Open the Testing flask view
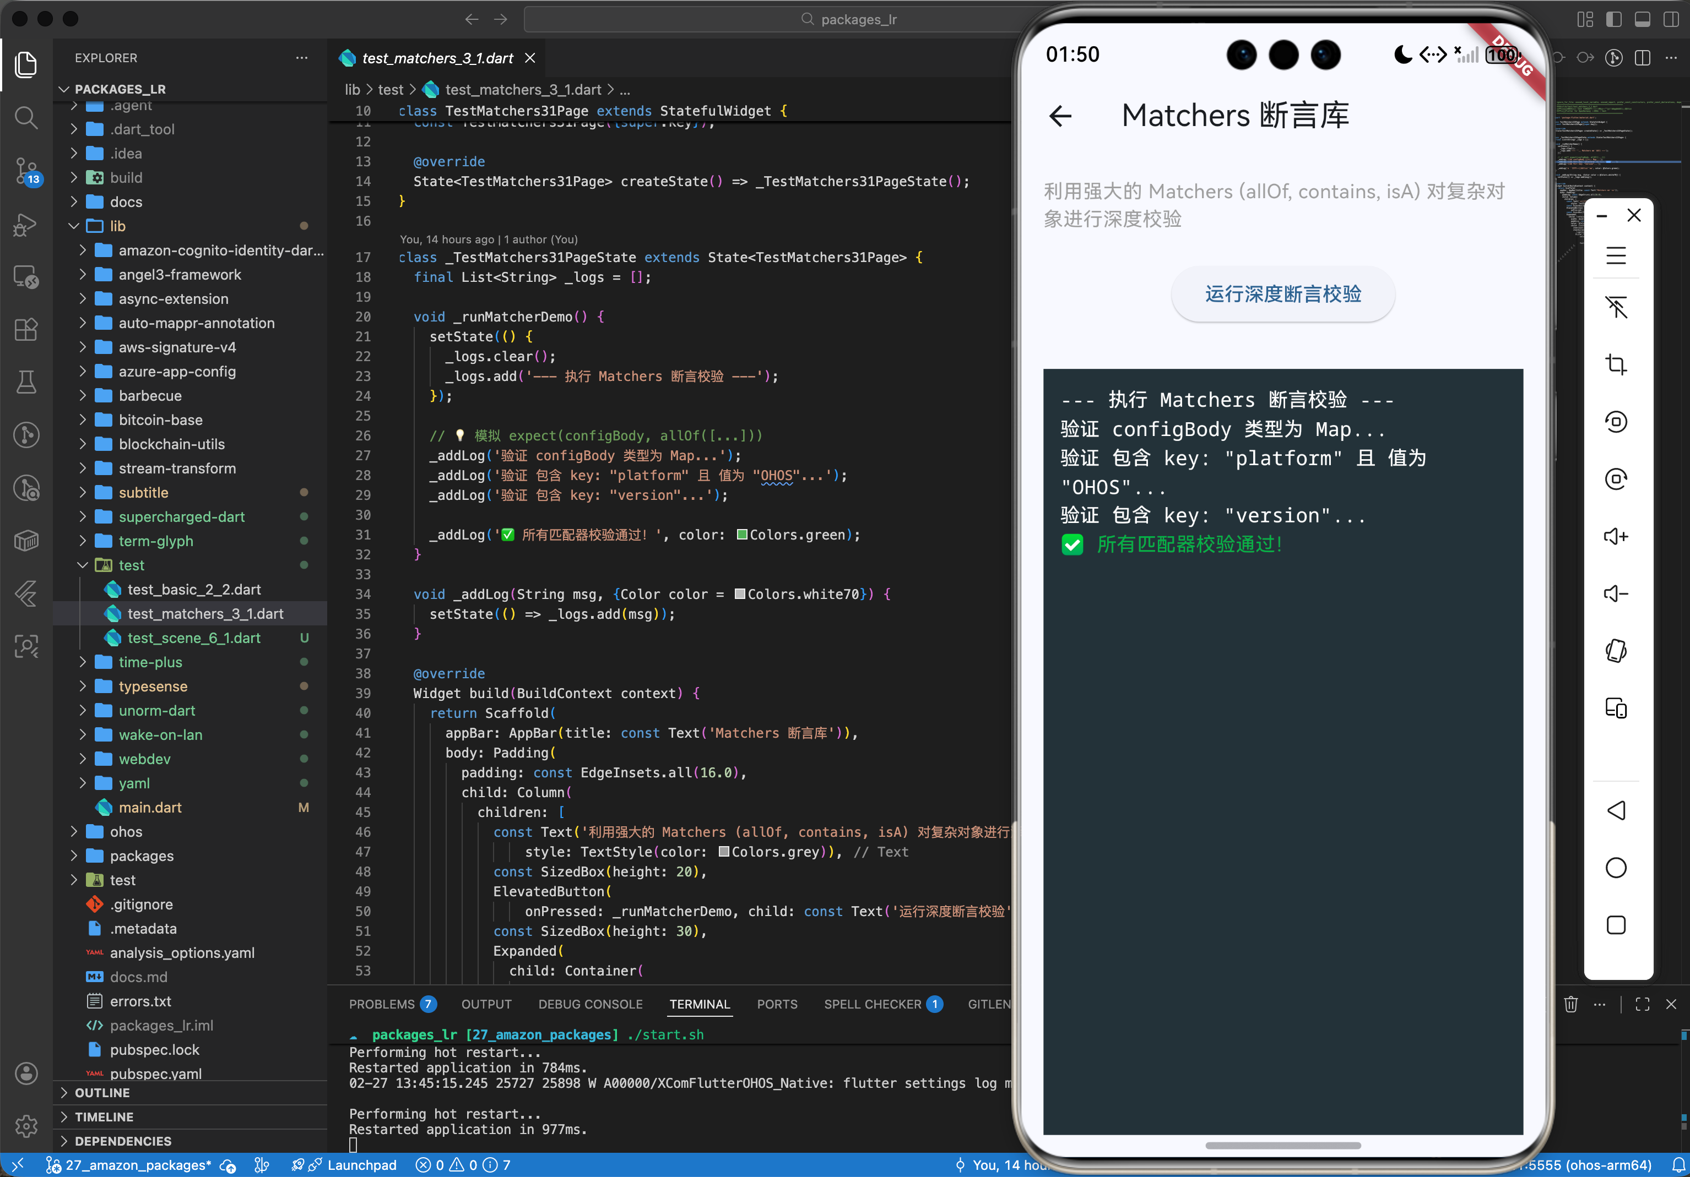This screenshot has width=1690, height=1177. point(26,382)
